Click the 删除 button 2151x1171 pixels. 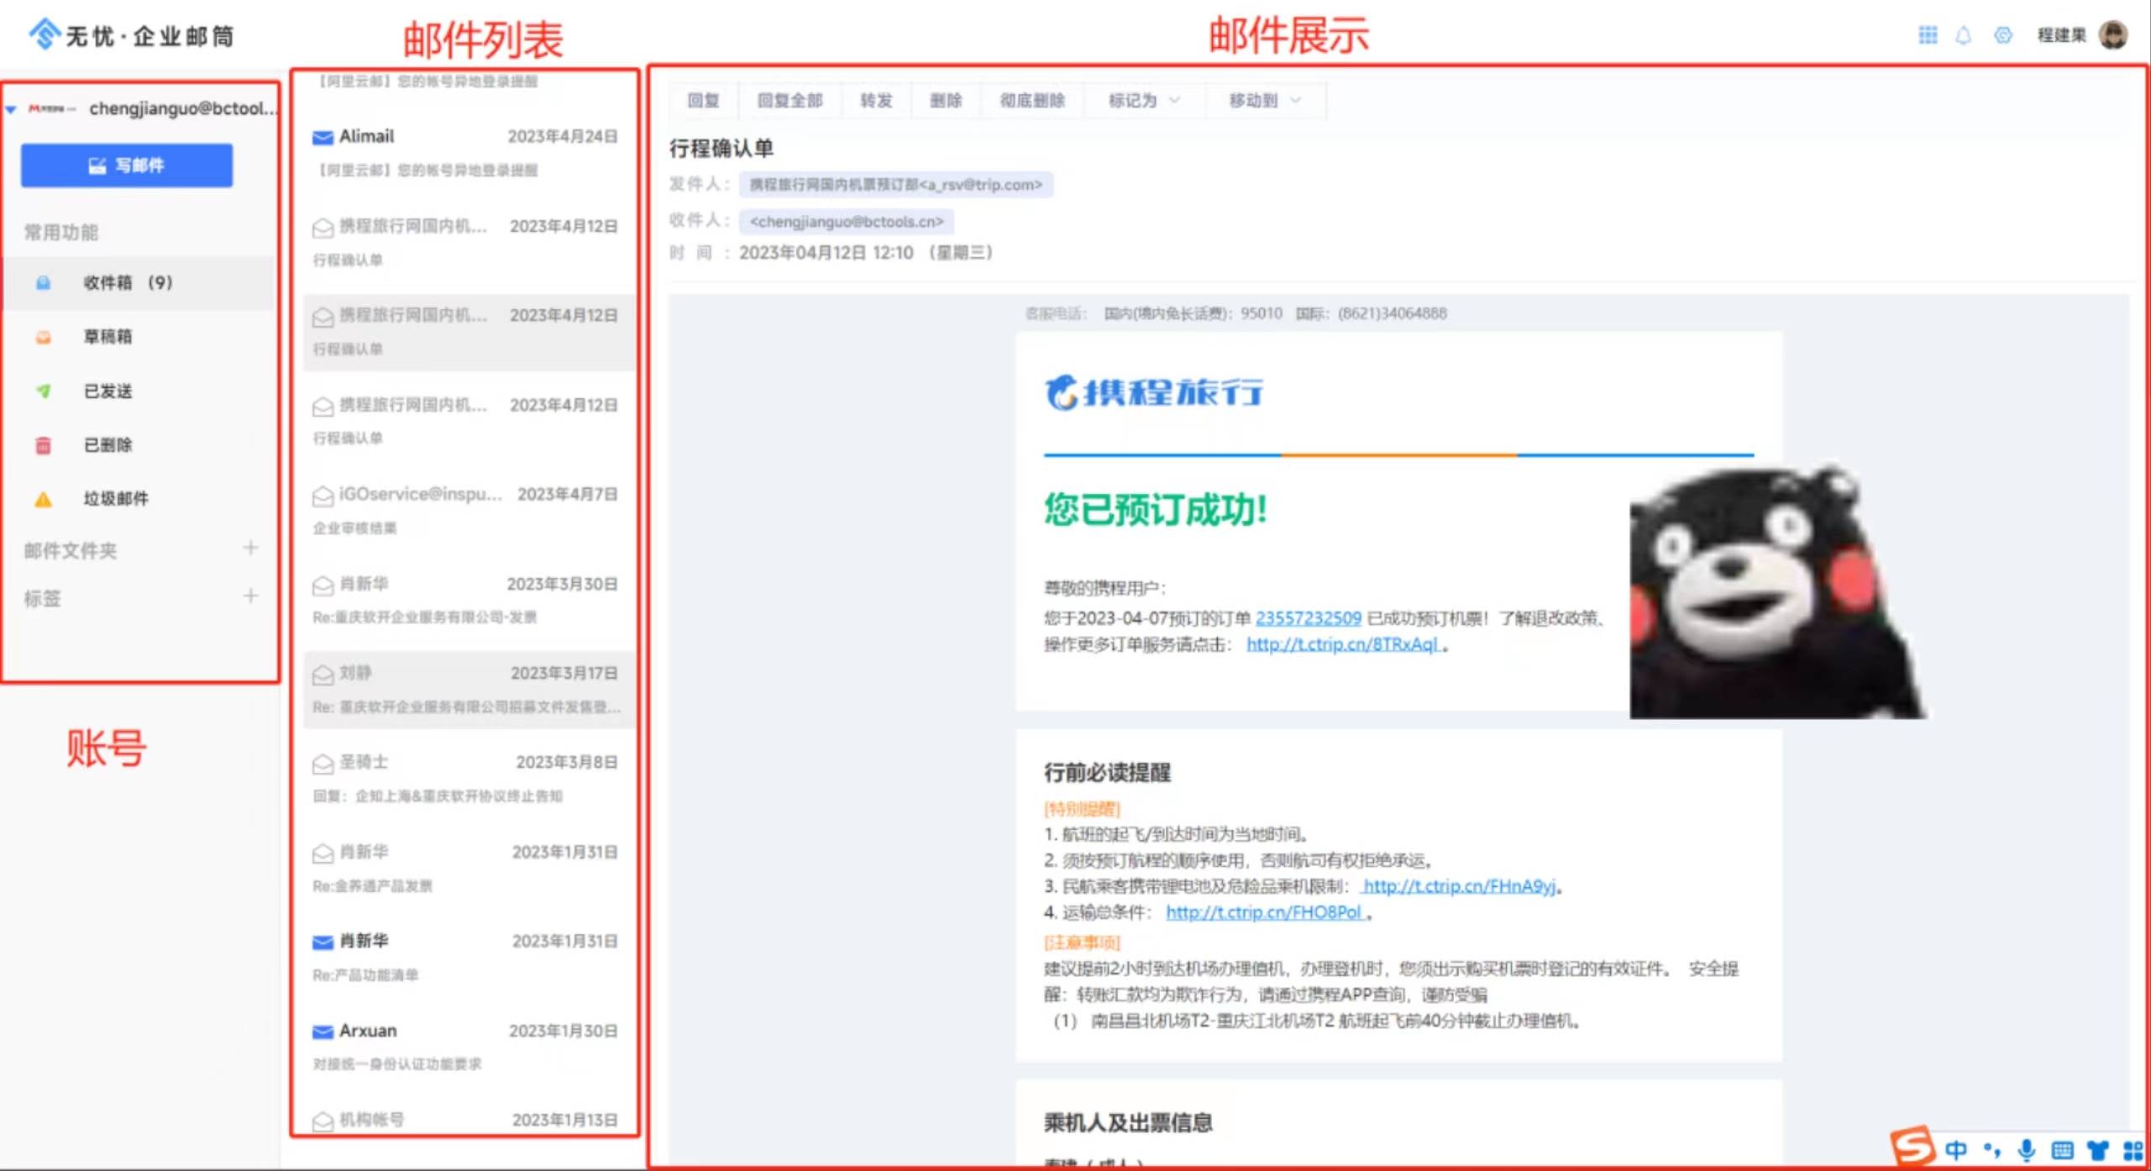click(x=946, y=101)
